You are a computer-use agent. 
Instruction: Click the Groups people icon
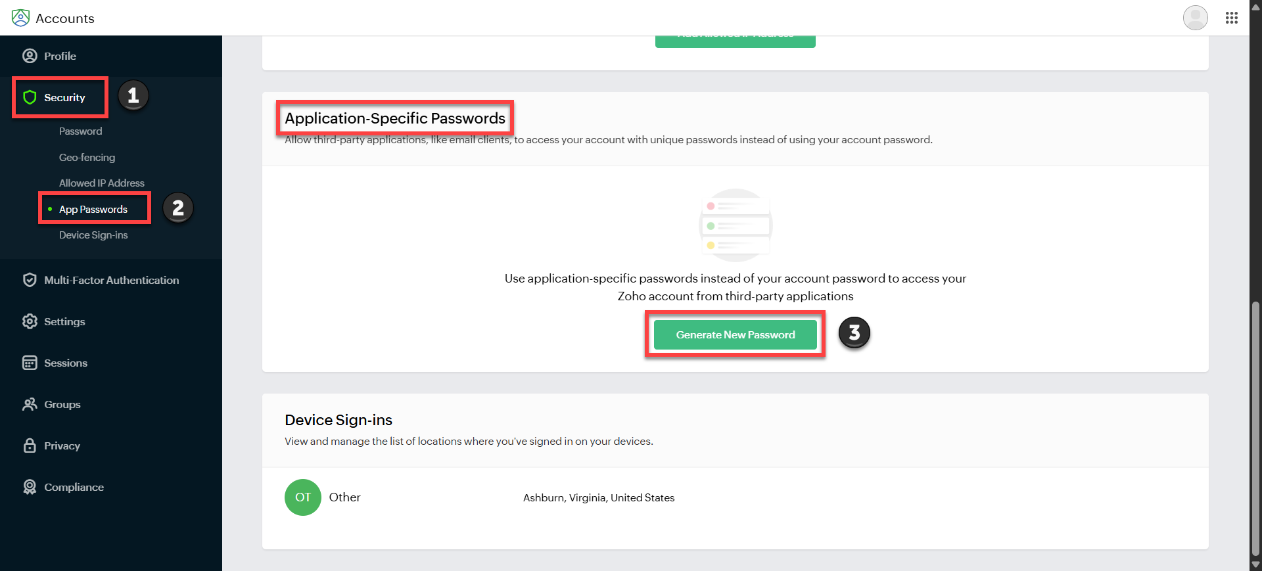point(30,404)
